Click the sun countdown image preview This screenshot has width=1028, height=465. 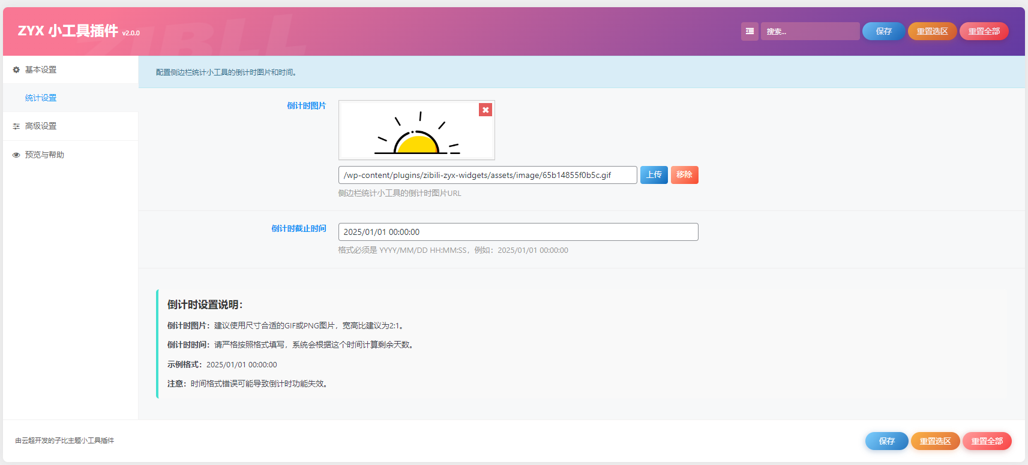(416, 130)
